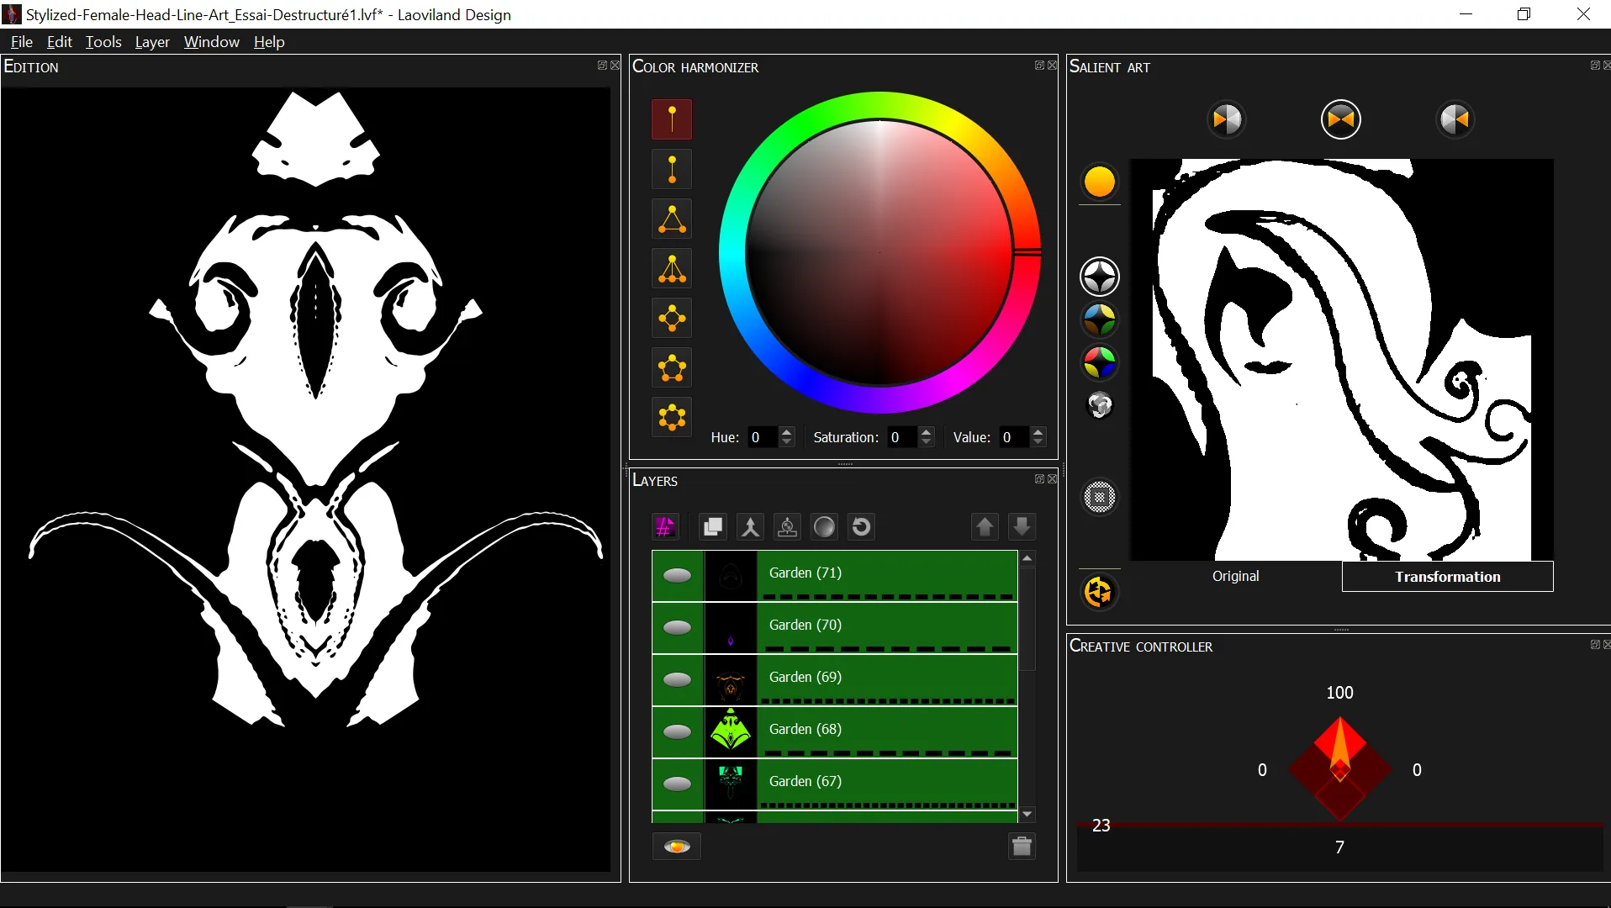Viewport: 1611px width, 908px height.
Task: Click the magenta hash grid layer icon
Action: [x=665, y=527]
